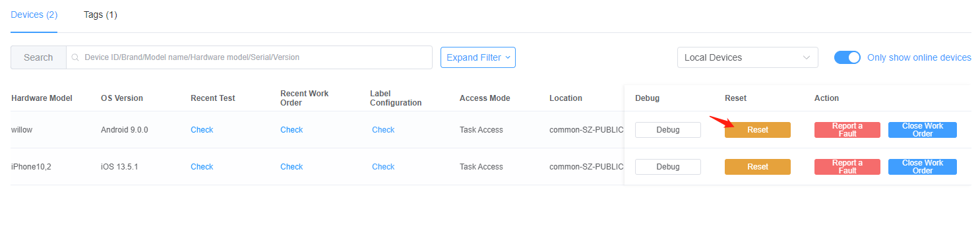Click Recent Test Check link for willow
Viewport: 980px width, 246px height.
coord(202,130)
